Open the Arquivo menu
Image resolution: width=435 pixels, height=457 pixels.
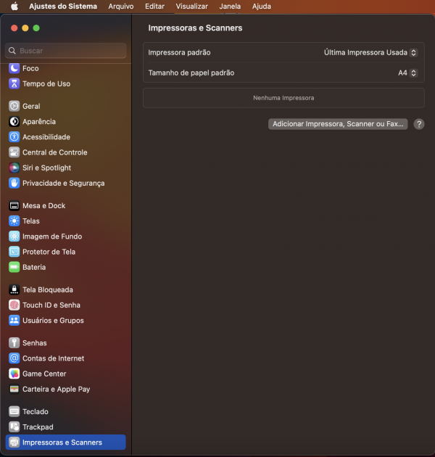click(x=121, y=6)
